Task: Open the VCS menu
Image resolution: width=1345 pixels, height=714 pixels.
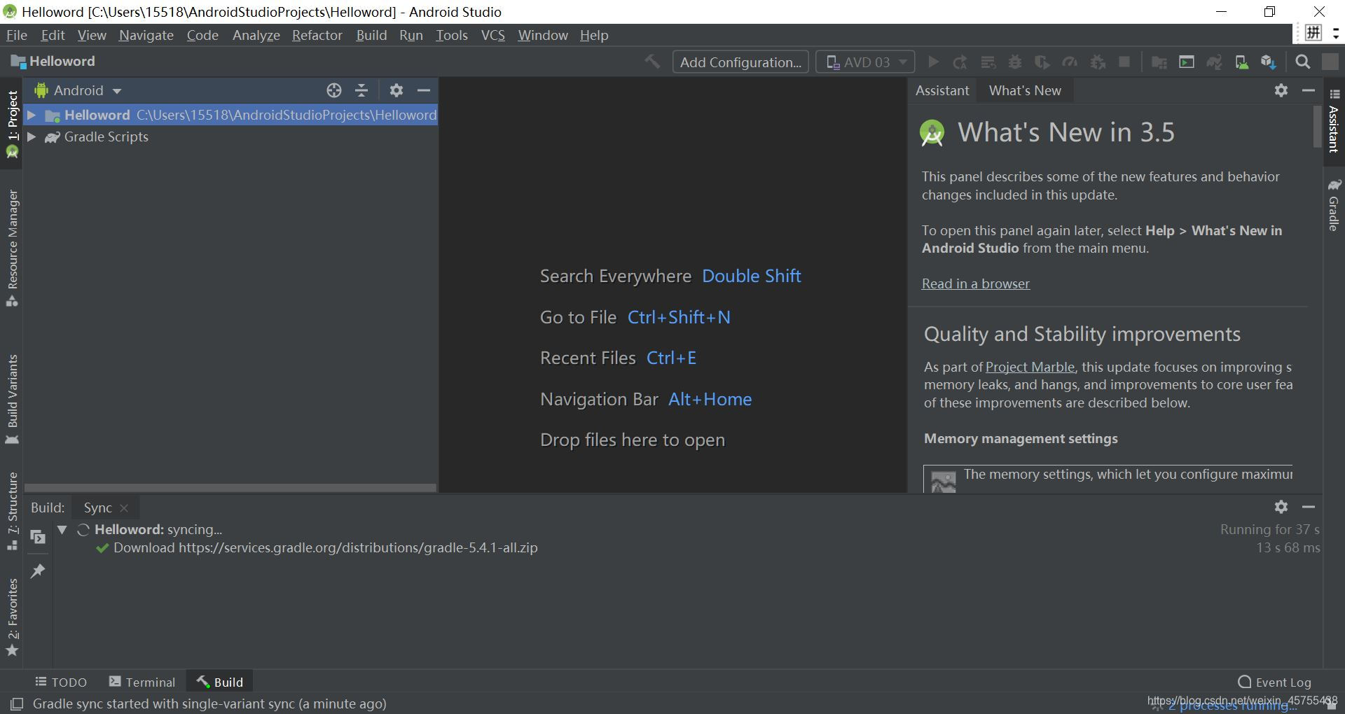Action: pos(493,35)
